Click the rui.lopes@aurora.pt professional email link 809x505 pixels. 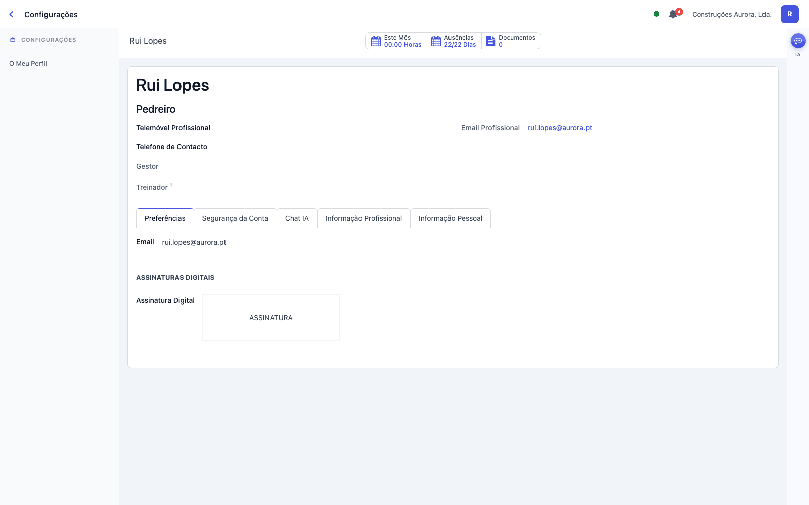point(560,128)
